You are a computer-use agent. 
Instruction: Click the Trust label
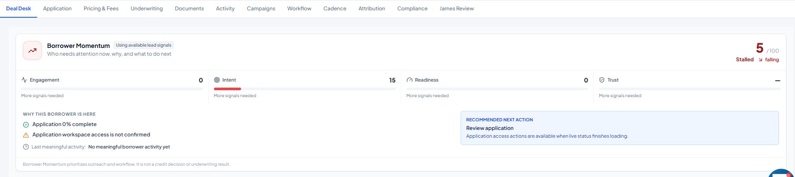[x=613, y=80]
